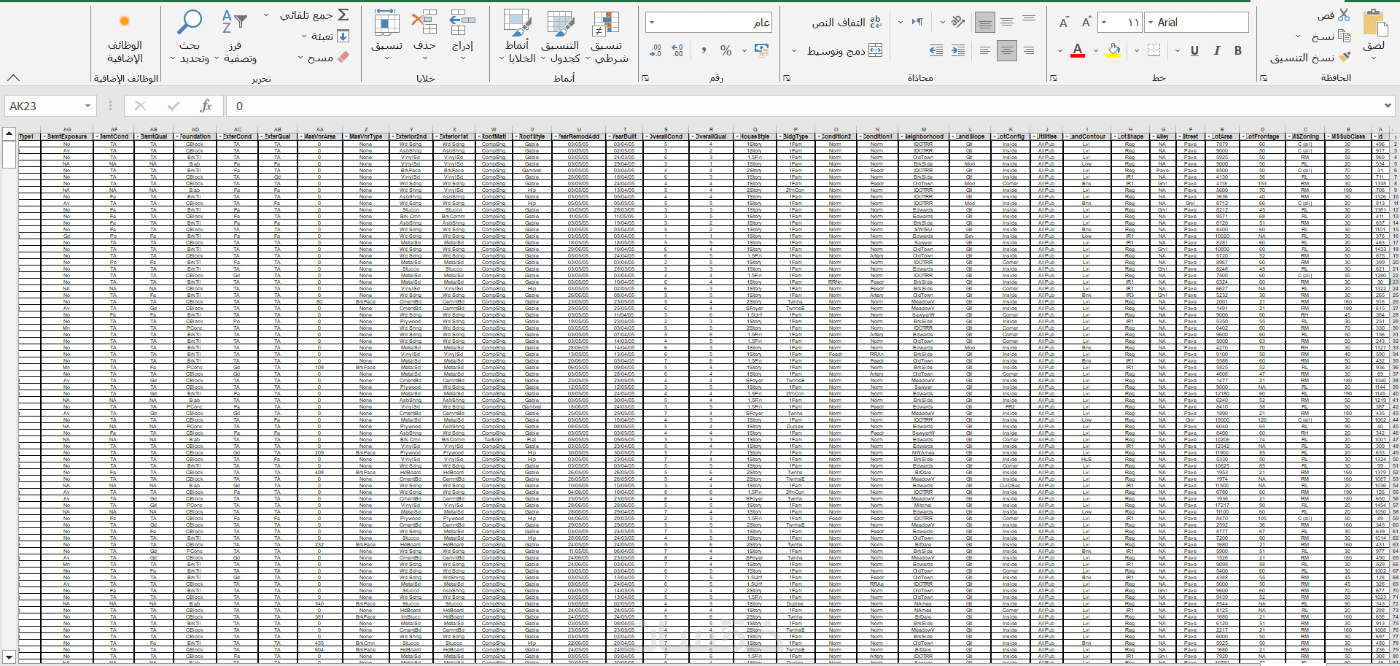The height and width of the screenshot is (666, 1400).
Task: Toggle Middle Align
Action: [x=1007, y=23]
